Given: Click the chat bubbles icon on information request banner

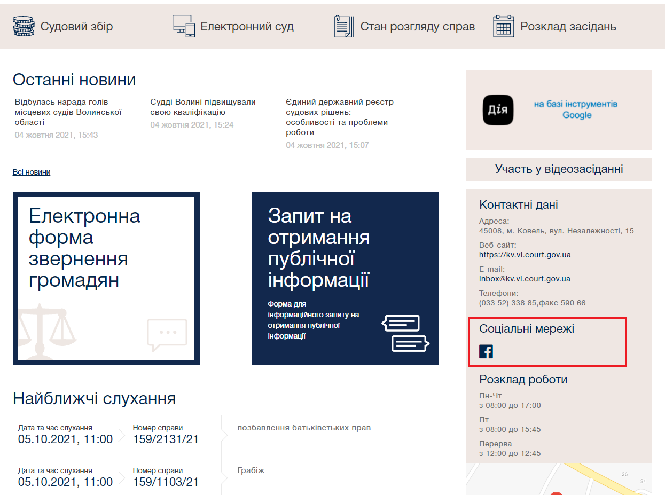Looking at the screenshot, I should [405, 333].
